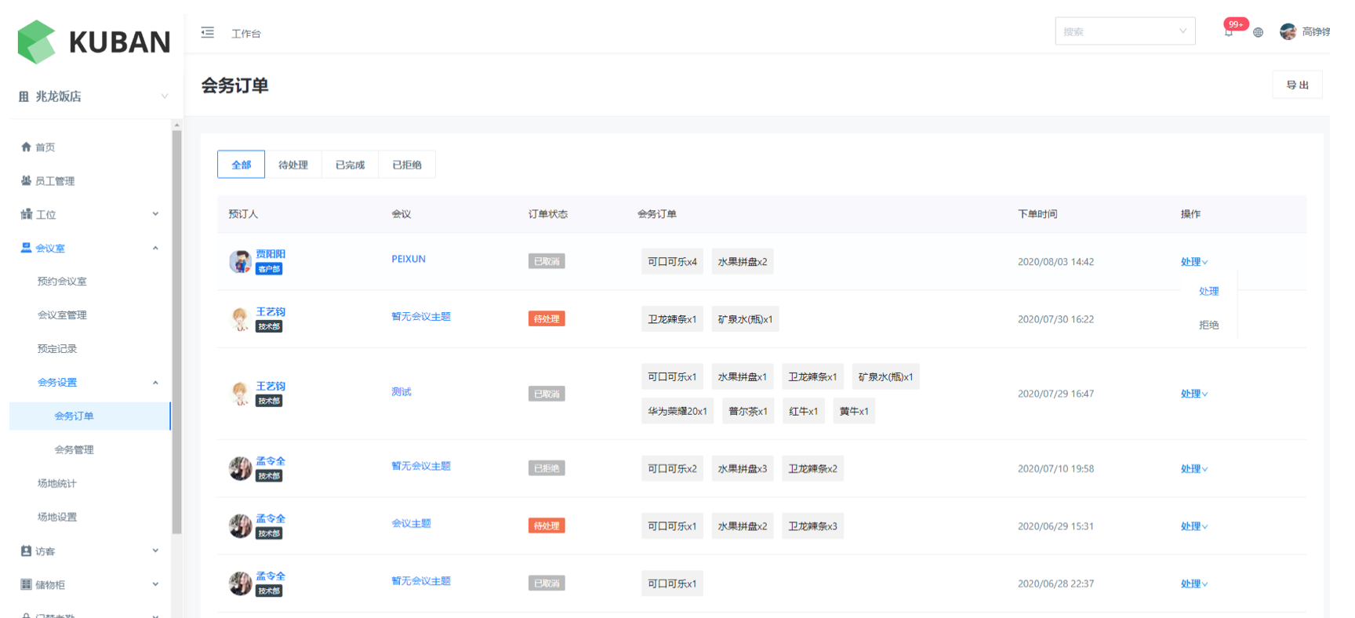
Task: Click the 可口可乐x4 order tag
Action: click(x=672, y=262)
